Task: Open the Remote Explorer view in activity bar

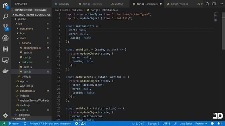Action: pos(6,60)
